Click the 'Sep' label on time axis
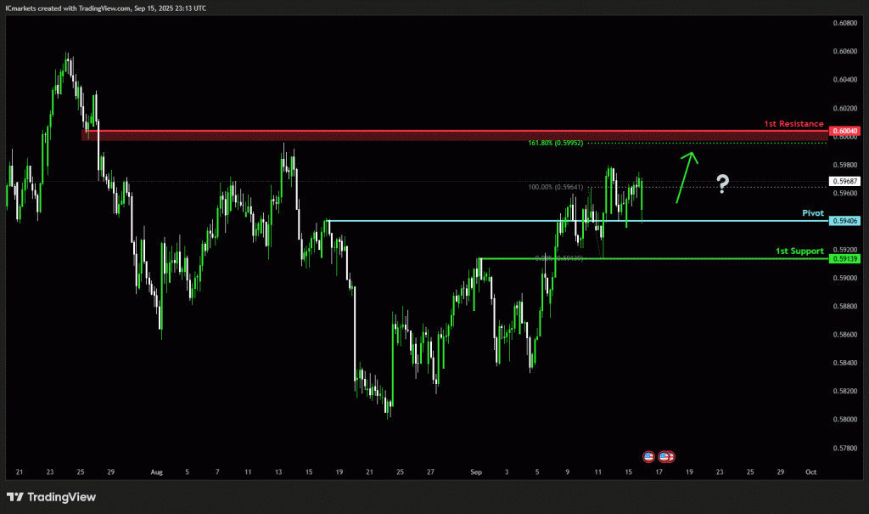Viewport: 869px width, 514px height. pyautogui.click(x=476, y=472)
